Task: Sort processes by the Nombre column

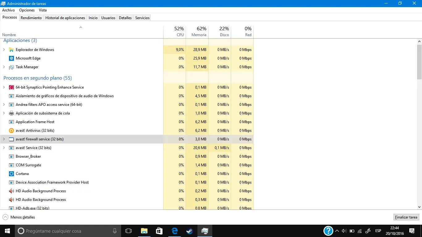Action: tap(82, 31)
